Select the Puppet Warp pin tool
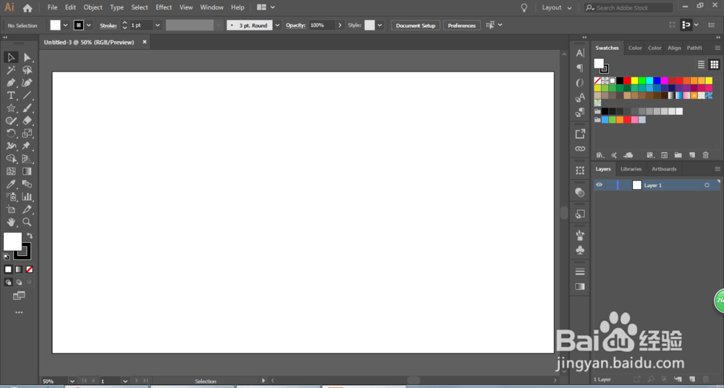724x388 pixels. (28, 146)
